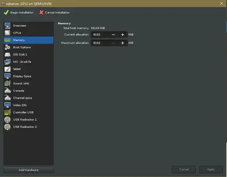Select Display Spice in the hardware list
This screenshot has height=177, width=227.
pyautogui.click(x=29, y=76)
